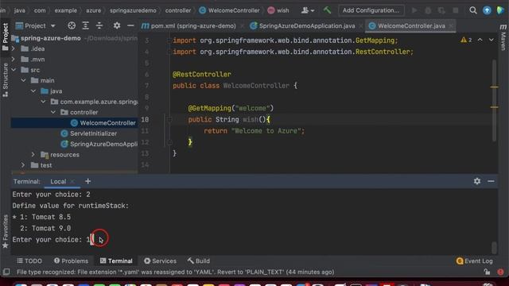Click the Stop icon in toolbar
Image resolution: width=509 pixels, height=286 pixels.
(x=456, y=10)
